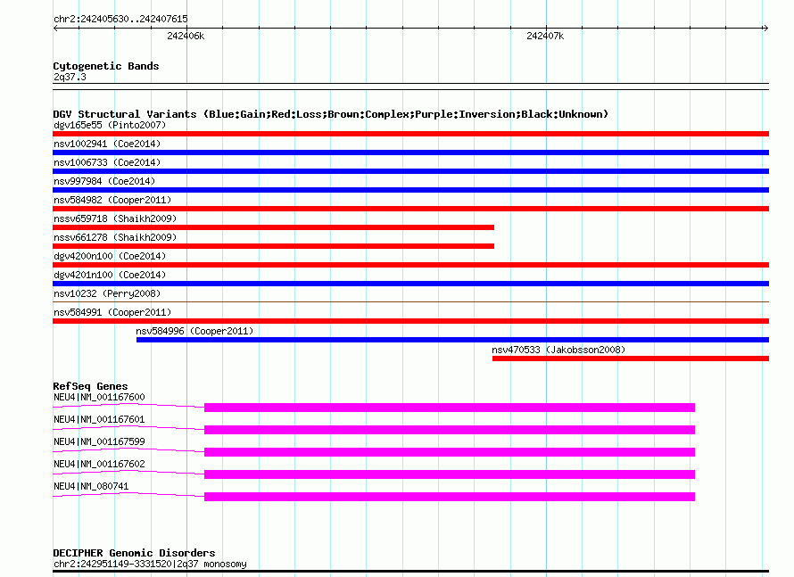Click the 'nsv584996 (Cooper2011)' label
794x577 pixels.
(x=194, y=331)
